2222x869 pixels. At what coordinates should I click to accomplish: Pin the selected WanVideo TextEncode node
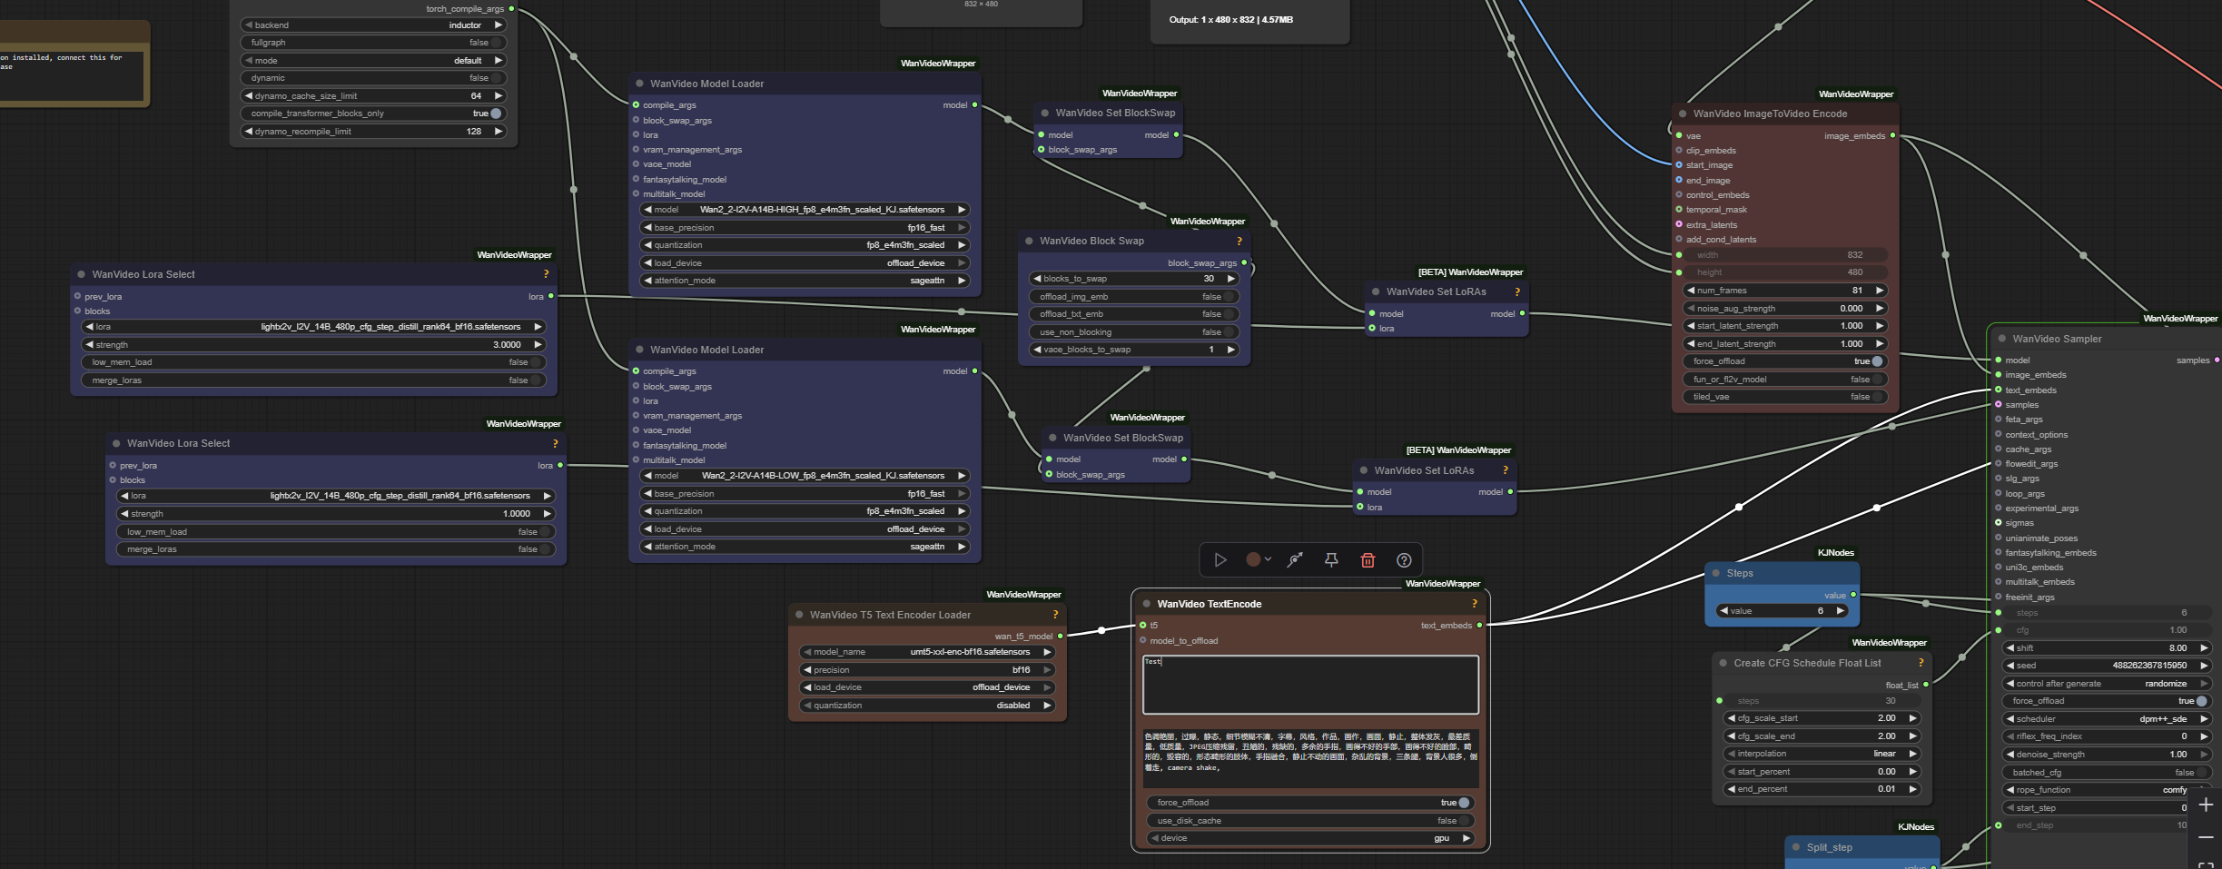(x=1331, y=560)
